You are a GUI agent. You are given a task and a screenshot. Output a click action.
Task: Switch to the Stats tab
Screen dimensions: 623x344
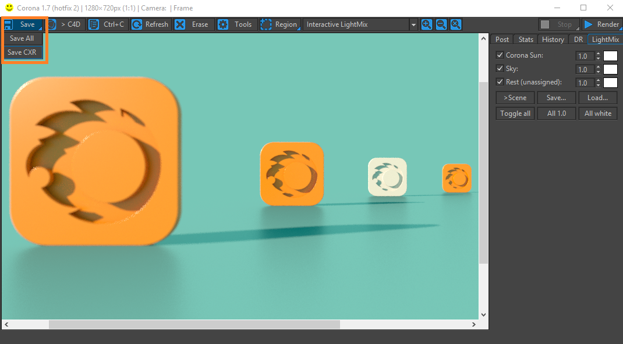coord(526,40)
